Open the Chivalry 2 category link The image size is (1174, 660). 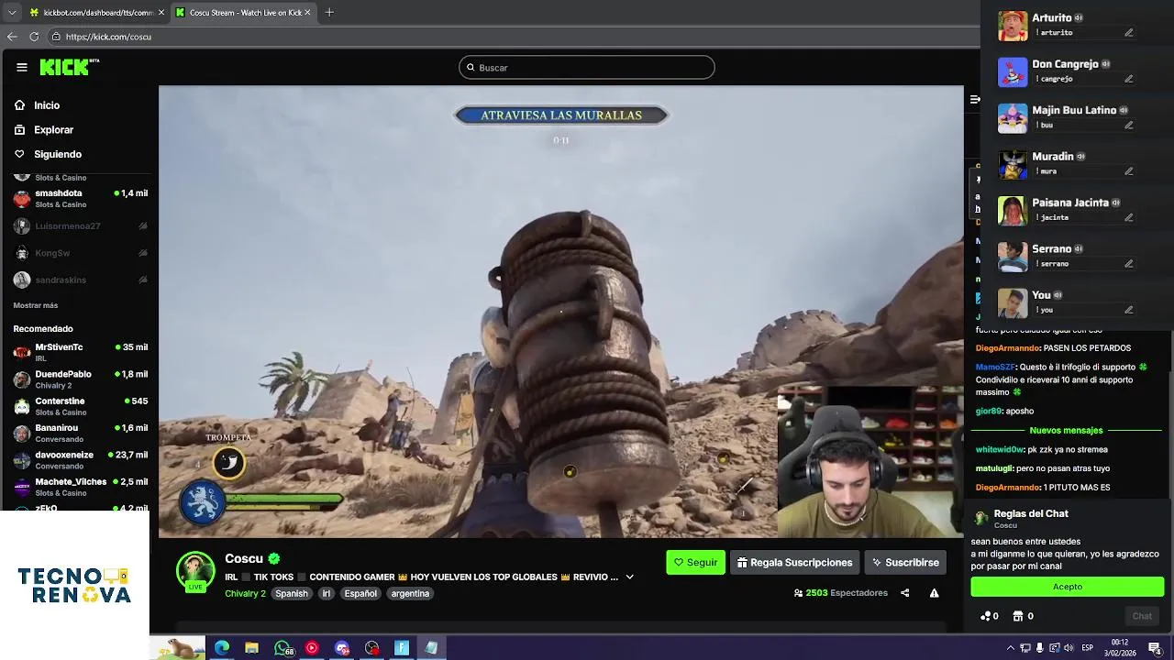click(245, 594)
